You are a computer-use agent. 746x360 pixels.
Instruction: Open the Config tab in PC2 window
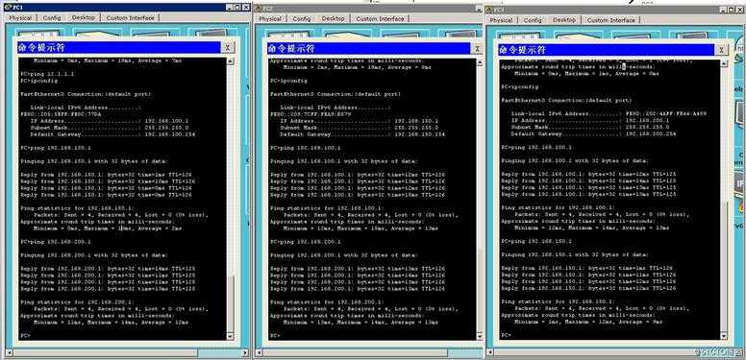pyautogui.click(x=302, y=19)
